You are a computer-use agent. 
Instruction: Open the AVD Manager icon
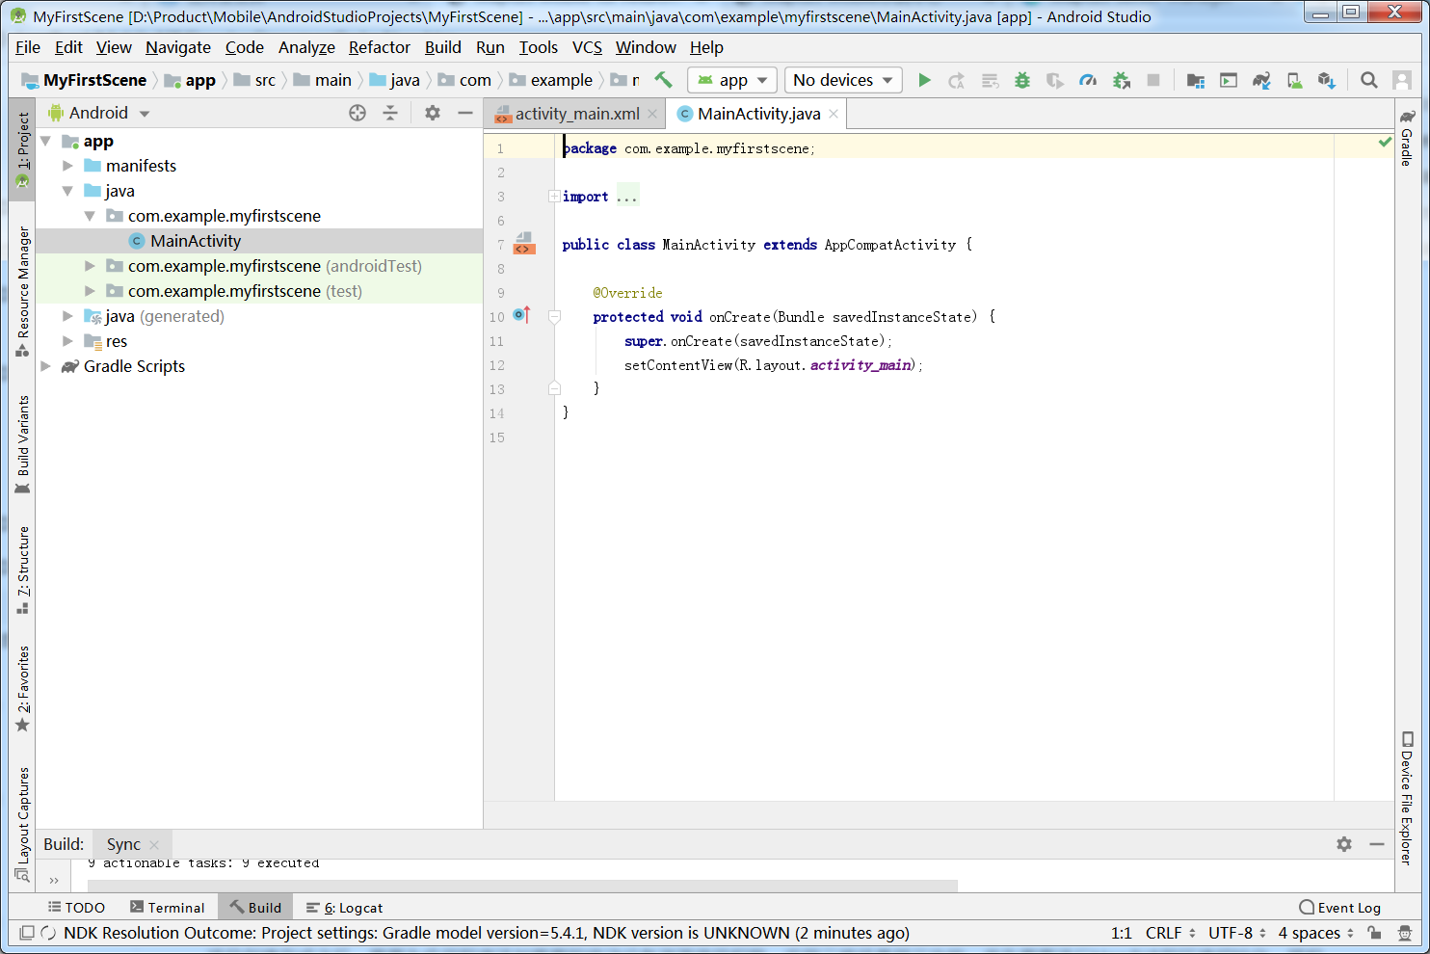[1294, 80]
